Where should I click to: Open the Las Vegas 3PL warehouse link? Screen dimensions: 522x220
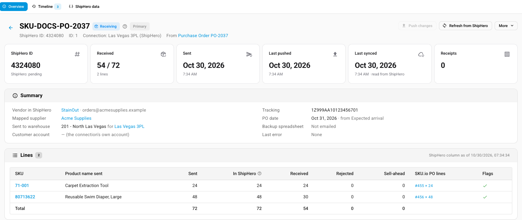(x=130, y=126)
